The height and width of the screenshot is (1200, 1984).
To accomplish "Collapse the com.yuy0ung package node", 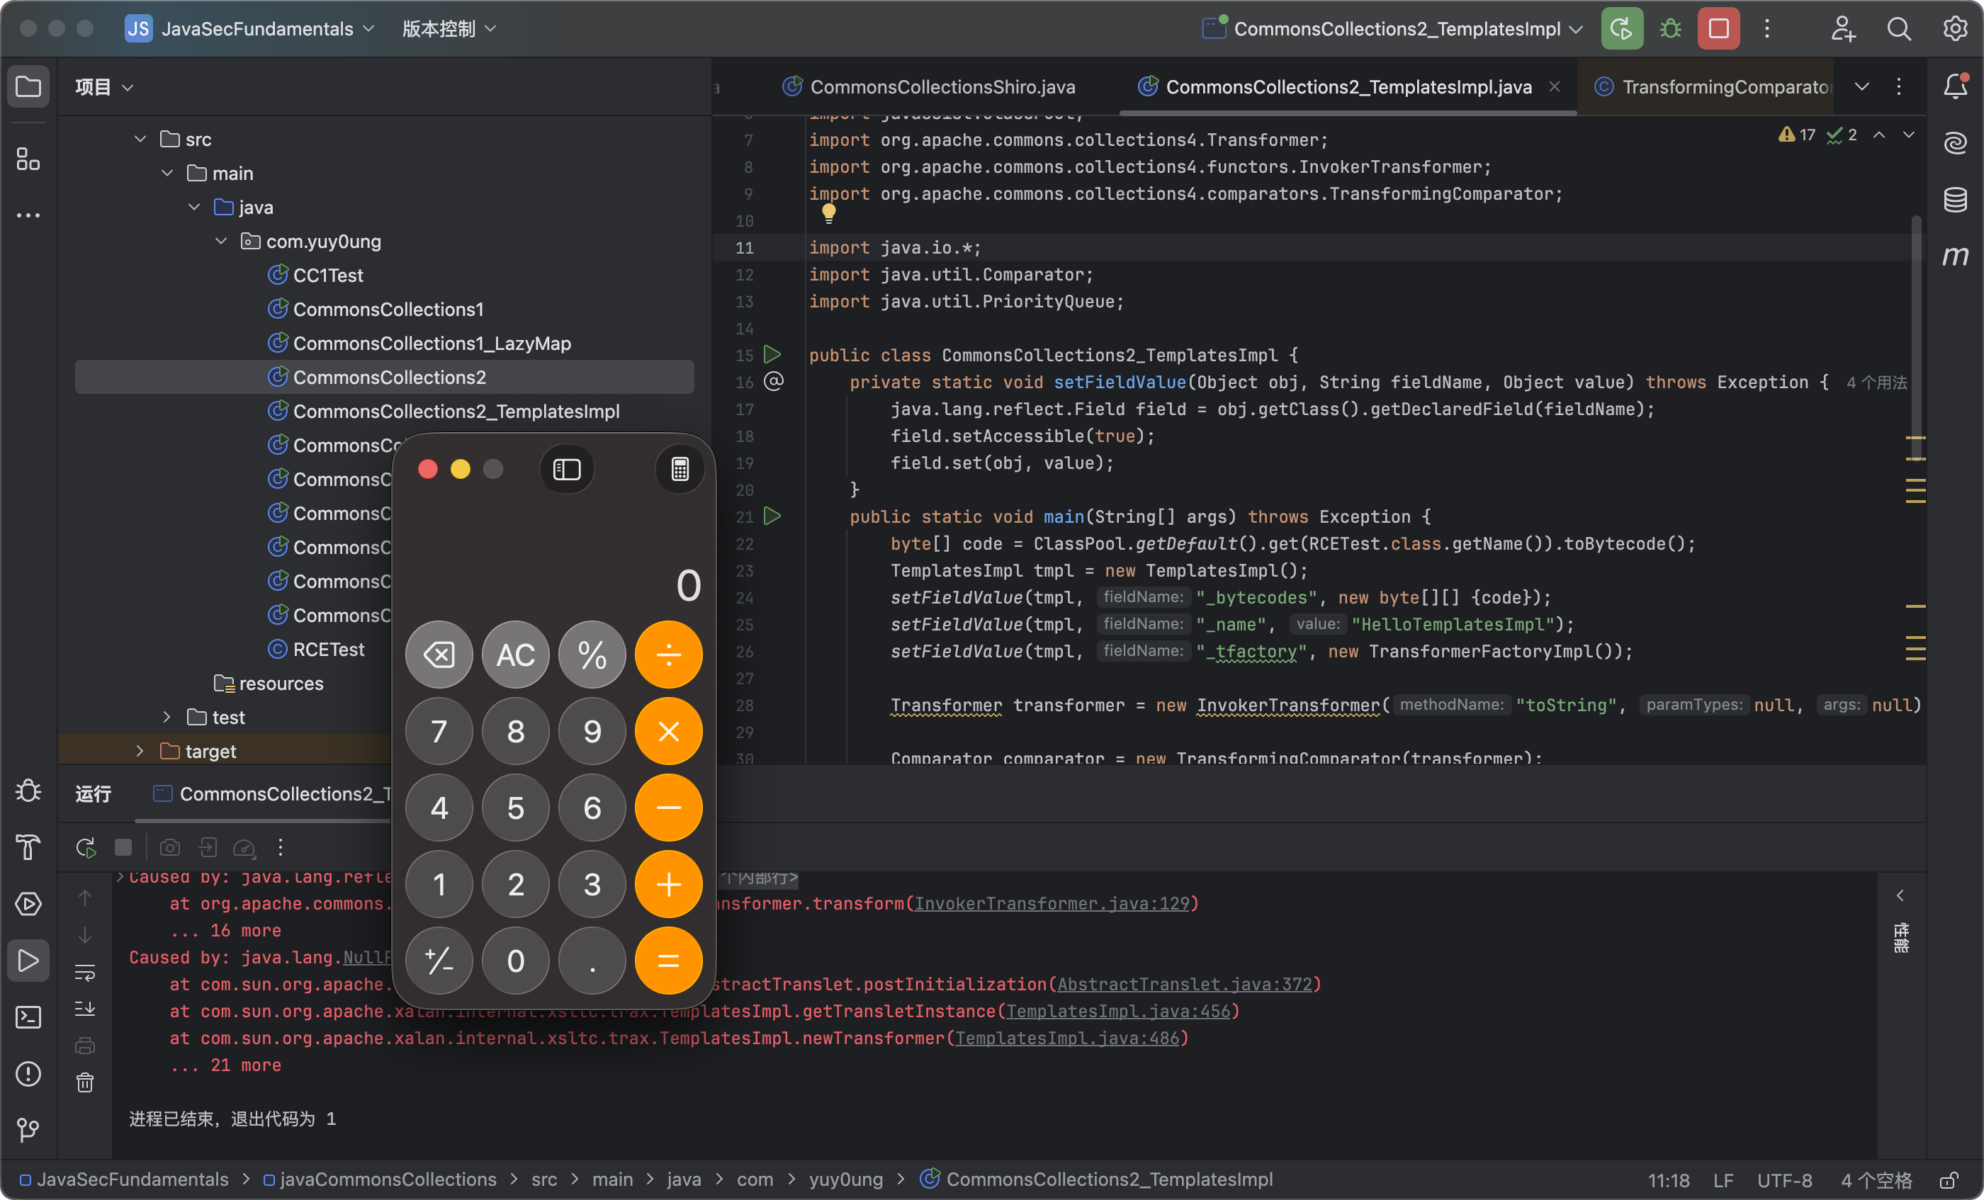I will point(221,242).
